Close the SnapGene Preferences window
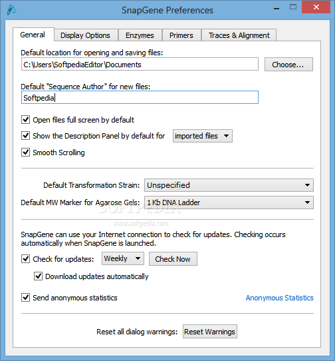Image resolution: width=335 pixels, height=361 pixels. pos(316,7)
